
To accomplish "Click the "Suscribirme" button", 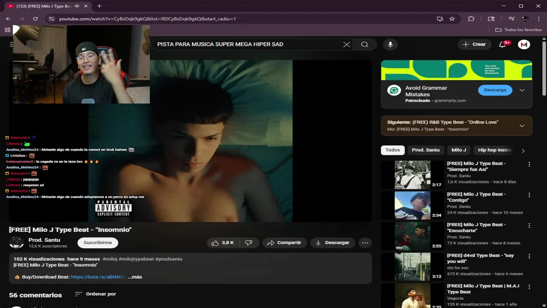I will click(x=98, y=243).
